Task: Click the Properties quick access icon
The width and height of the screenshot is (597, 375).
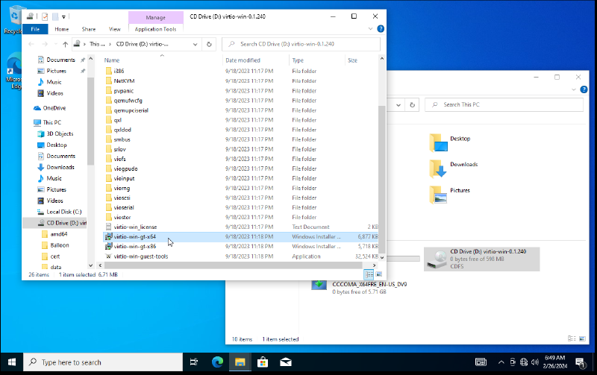Action: click(x=45, y=16)
